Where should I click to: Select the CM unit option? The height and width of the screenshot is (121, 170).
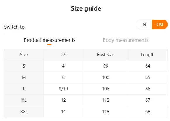coord(160,25)
